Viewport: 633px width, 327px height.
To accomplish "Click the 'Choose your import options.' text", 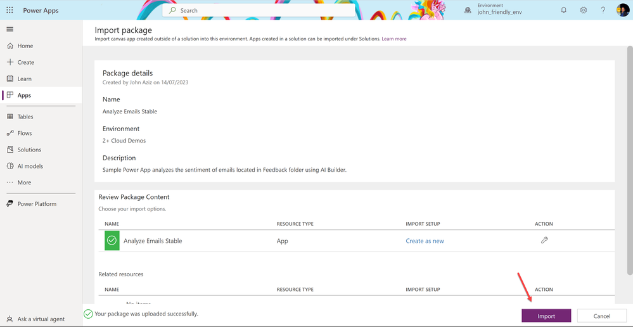I will click(x=132, y=209).
